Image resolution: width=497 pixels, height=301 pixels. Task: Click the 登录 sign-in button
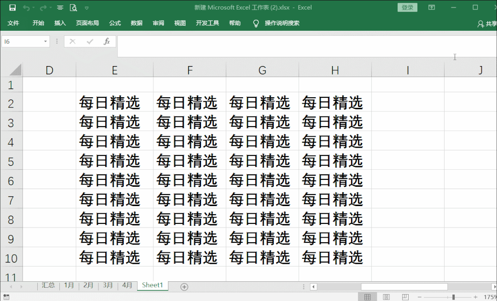[x=407, y=8]
